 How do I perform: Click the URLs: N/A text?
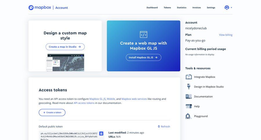[115, 137]
